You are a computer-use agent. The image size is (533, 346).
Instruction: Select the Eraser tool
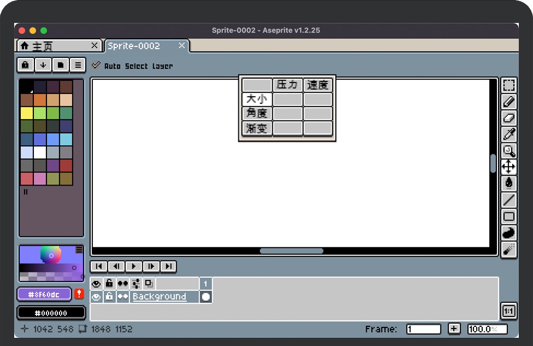(508, 118)
